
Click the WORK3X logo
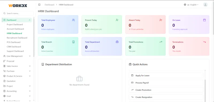(18, 6)
